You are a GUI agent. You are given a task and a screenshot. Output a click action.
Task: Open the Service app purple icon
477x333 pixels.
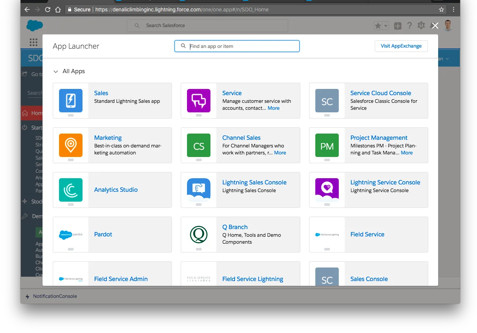pos(199,101)
